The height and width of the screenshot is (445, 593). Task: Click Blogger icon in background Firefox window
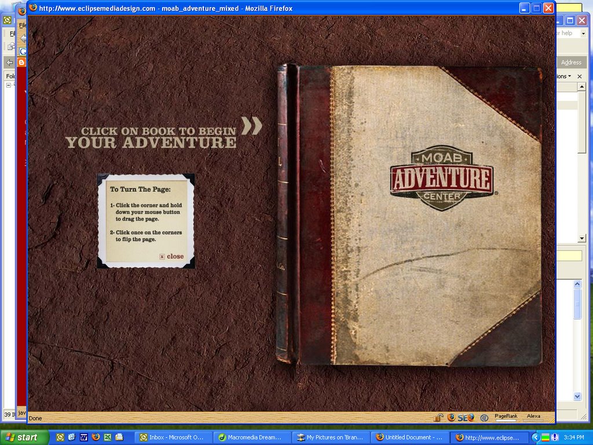click(21, 63)
